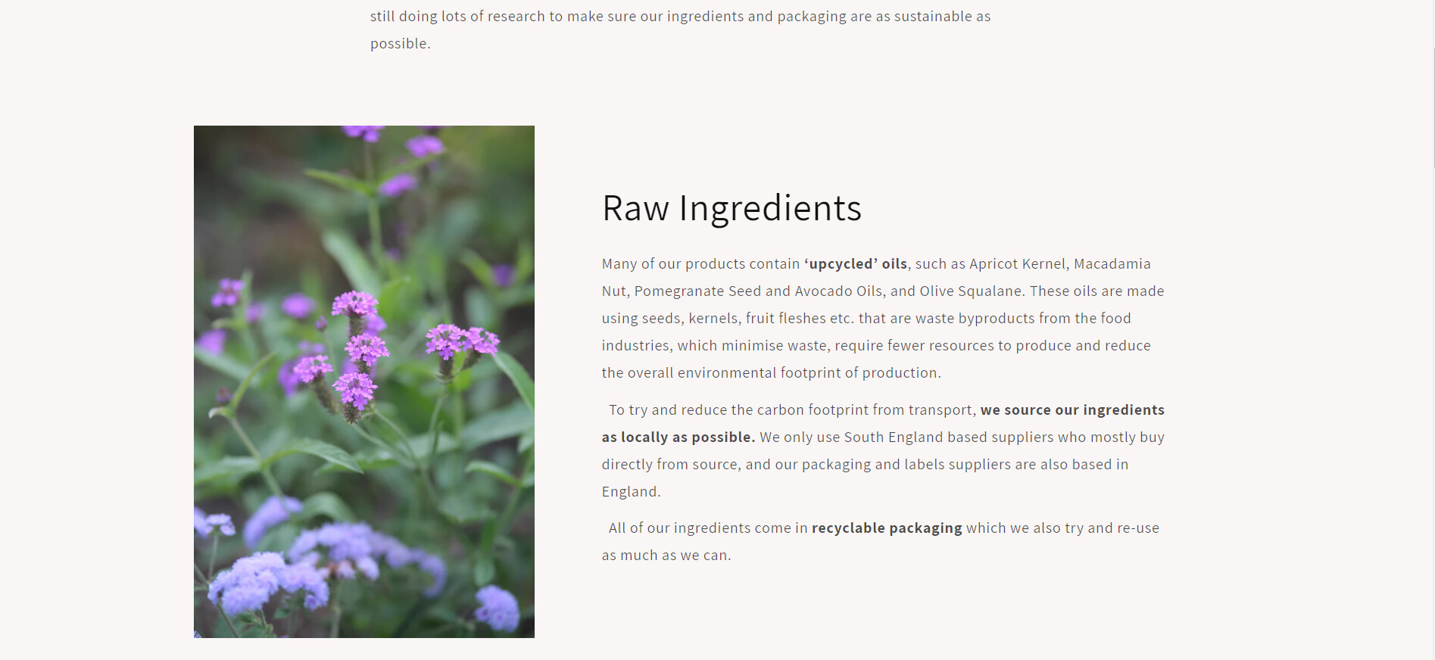Click the page's vertical scrollbar thumb
Screen dimensions: 1435x660
coord(1433,106)
